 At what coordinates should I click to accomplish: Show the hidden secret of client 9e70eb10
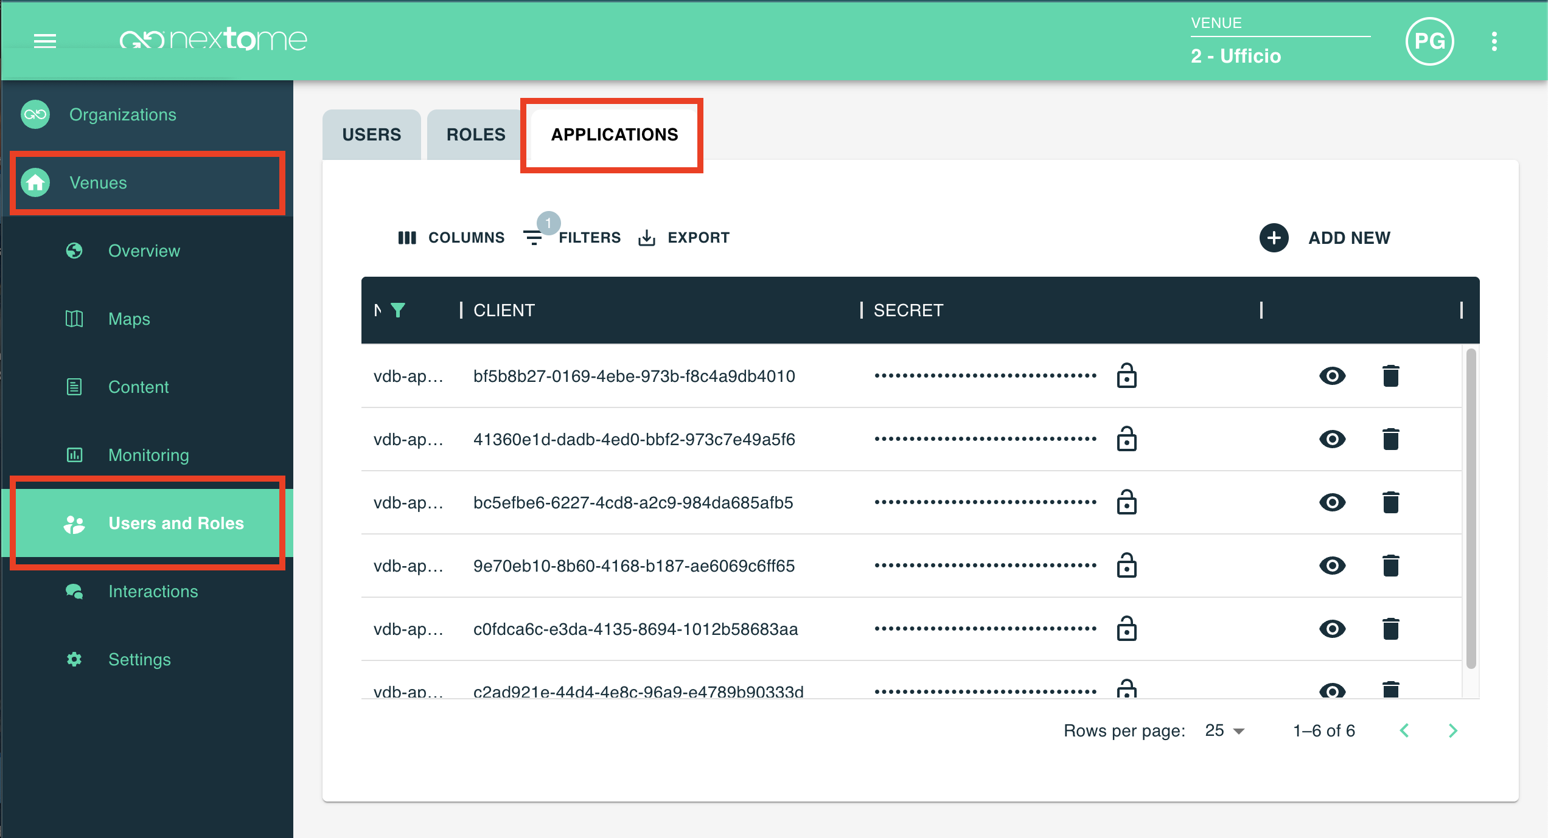[x=1332, y=566]
